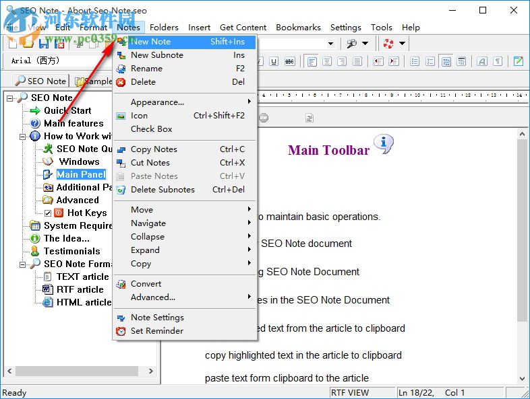Open the Collapse submenu
This screenshot has width=530, height=399.
[x=185, y=236]
